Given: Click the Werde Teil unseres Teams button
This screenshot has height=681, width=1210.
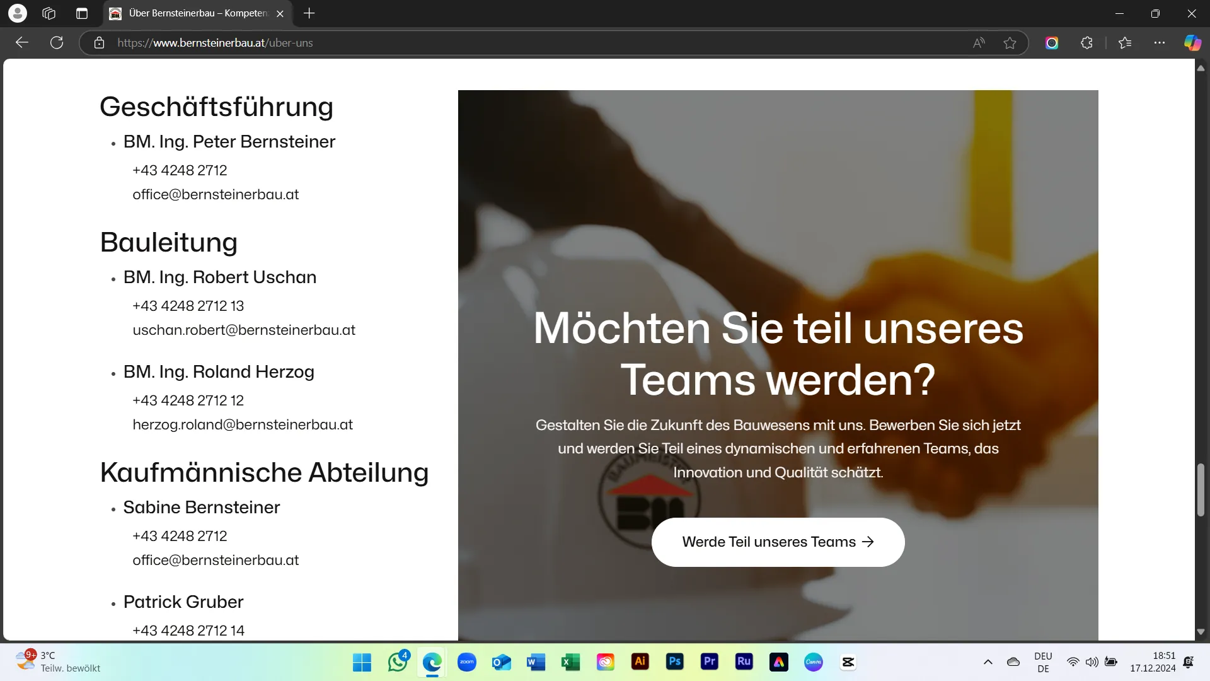Looking at the screenshot, I should coord(778,542).
